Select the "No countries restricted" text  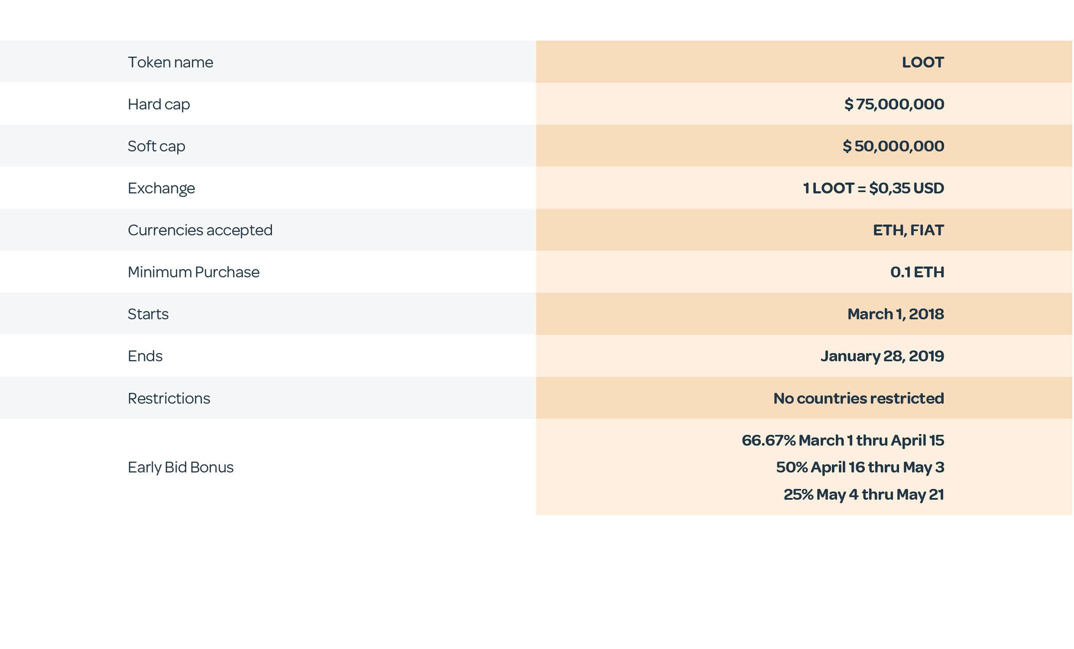(858, 398)
